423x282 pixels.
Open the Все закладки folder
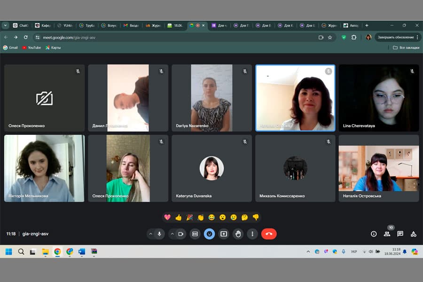point(406,47)
